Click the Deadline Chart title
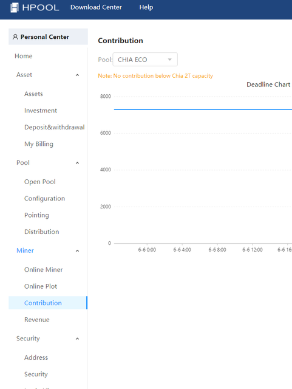 coord(268,84)
